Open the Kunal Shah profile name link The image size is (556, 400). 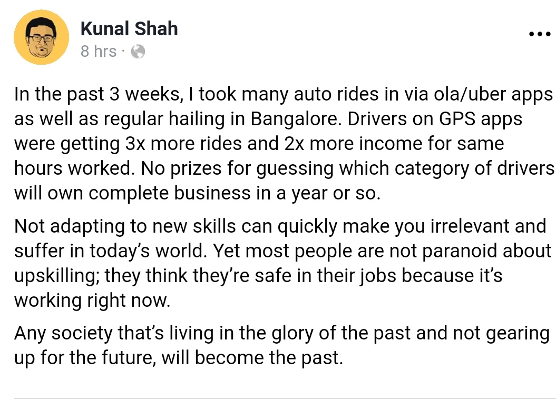pos(129,28)
